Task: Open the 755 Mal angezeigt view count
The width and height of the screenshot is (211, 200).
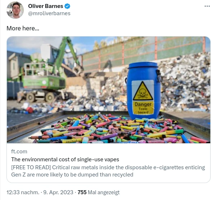Action: point(98,192)
